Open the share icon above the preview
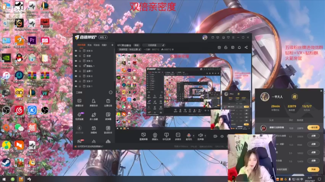Image resolution: width=325 pixels, height=182 pixels. click(246, 47)
